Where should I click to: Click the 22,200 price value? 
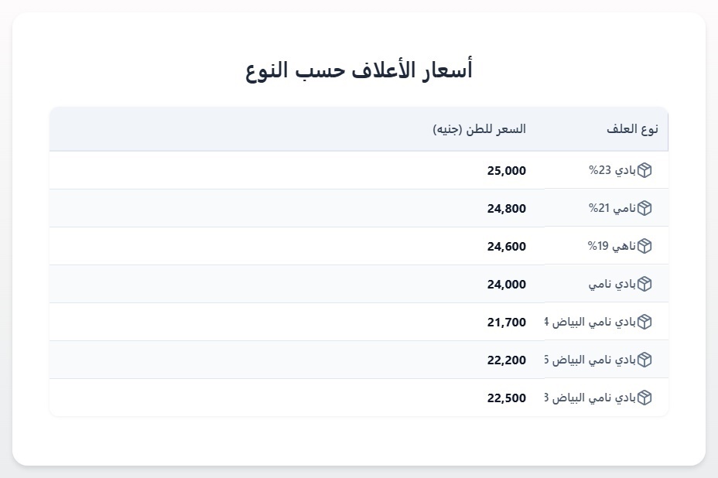[506, 360]
